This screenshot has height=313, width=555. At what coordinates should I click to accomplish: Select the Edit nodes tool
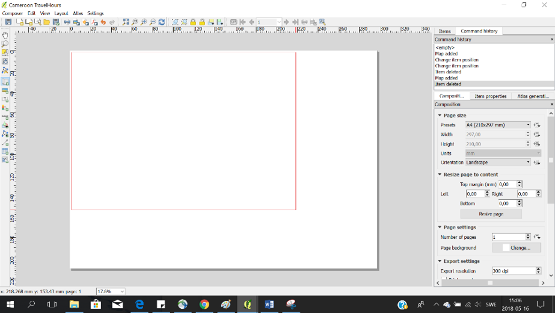[x=5, y=70]
